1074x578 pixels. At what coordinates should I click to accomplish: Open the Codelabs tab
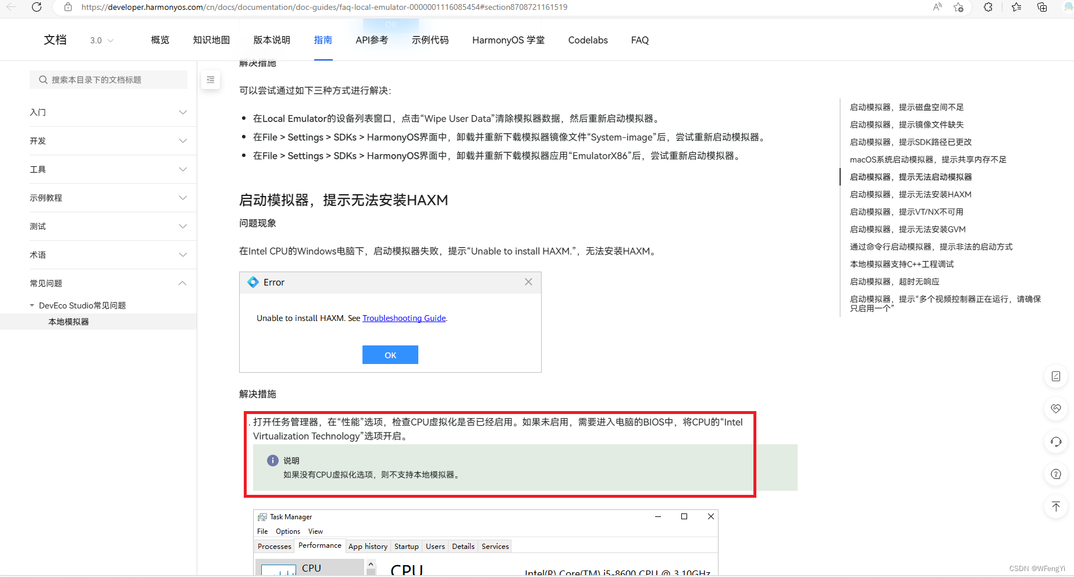click(588, 40)
